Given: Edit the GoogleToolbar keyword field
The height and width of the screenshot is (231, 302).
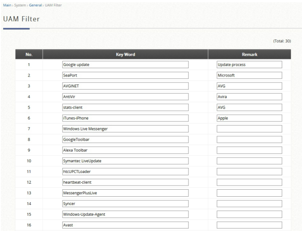Looking at the screenshot, I should pos(125,140).
